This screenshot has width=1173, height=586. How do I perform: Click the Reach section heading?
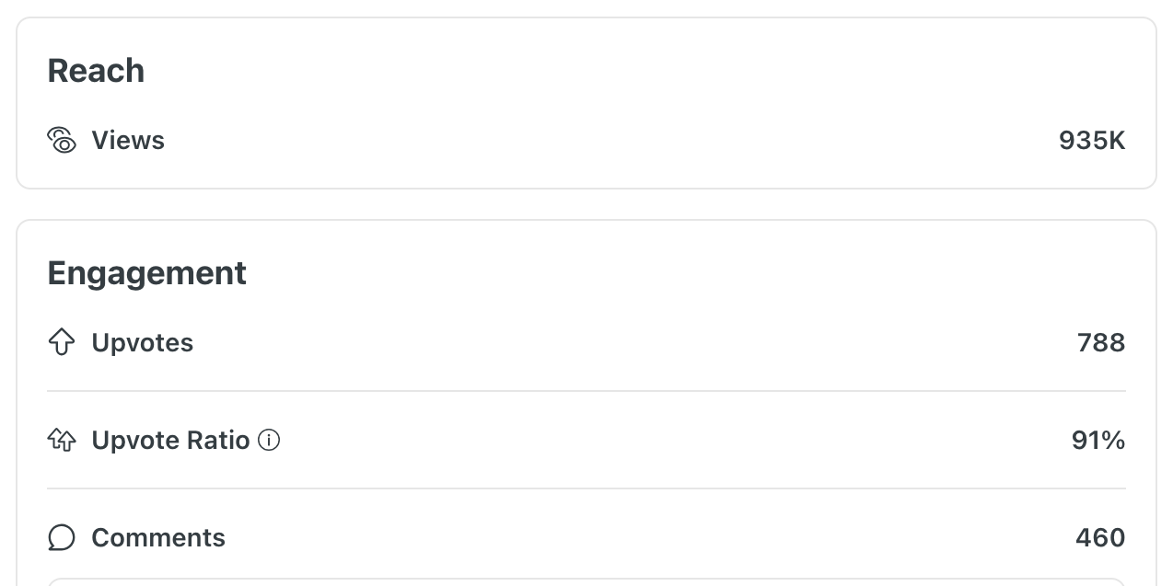tap(96, 71)
